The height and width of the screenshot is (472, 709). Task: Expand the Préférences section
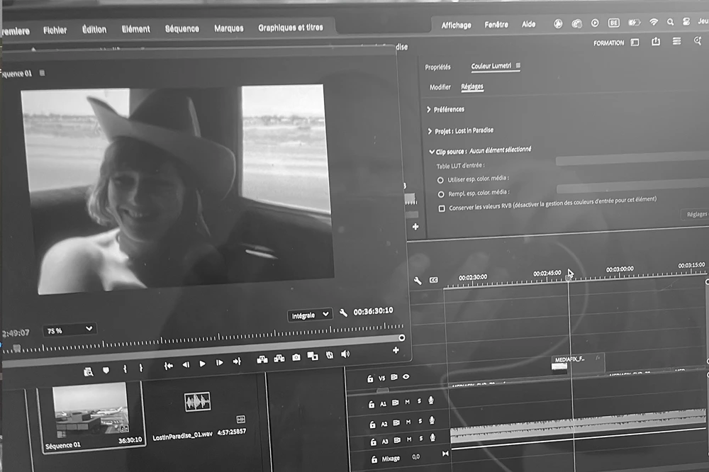[429, 109]
